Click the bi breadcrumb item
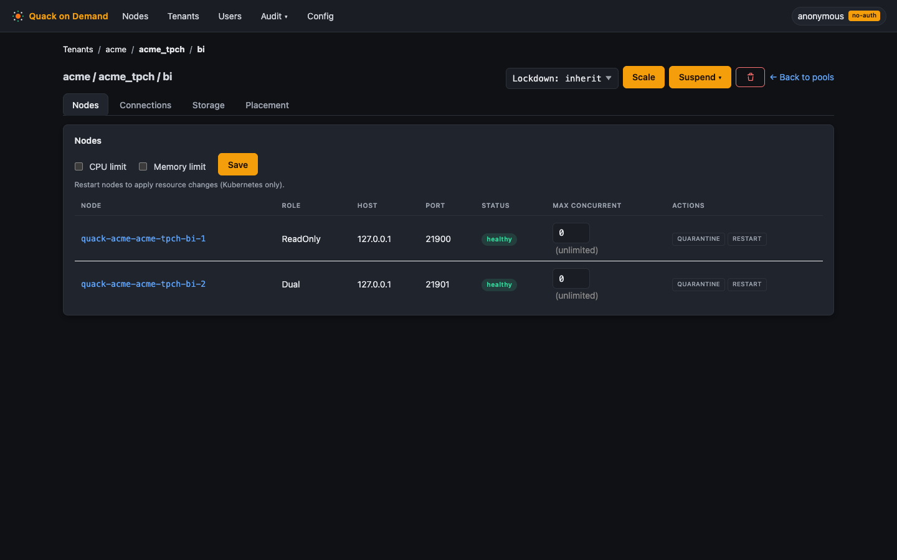Image resolution: width=897 pixels, height=560 pixels. pyautogui.click(x=201, y=49)
